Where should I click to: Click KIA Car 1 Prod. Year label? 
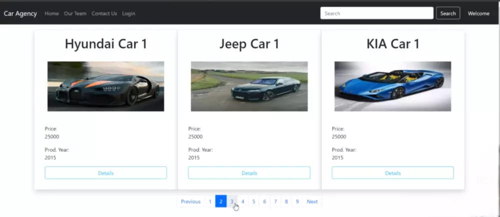344,150
